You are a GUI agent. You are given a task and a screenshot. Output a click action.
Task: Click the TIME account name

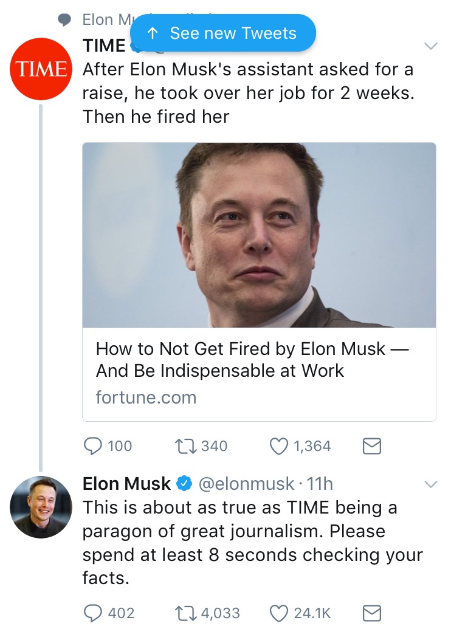(104, 46)
